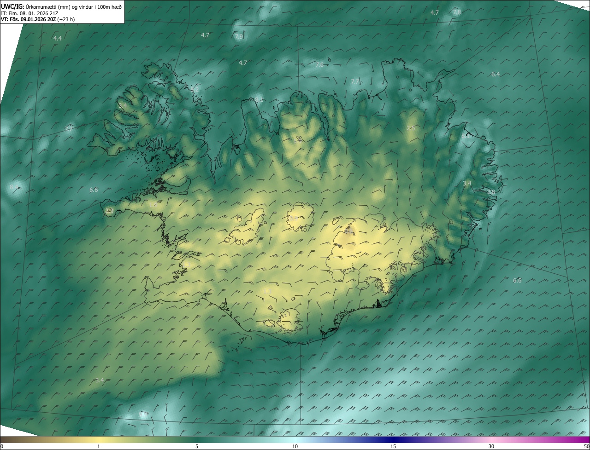The image size is (590, 450).
Task: Click the 5 tick on the color scale
Action: pos(197,446)
